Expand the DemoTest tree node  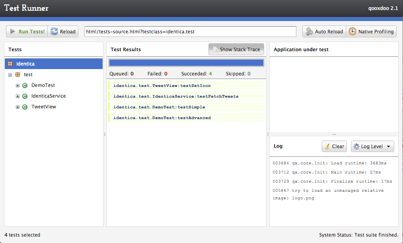click(x=18, y=85)
